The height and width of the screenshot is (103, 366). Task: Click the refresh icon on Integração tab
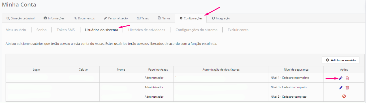click(x=213, y=18)
